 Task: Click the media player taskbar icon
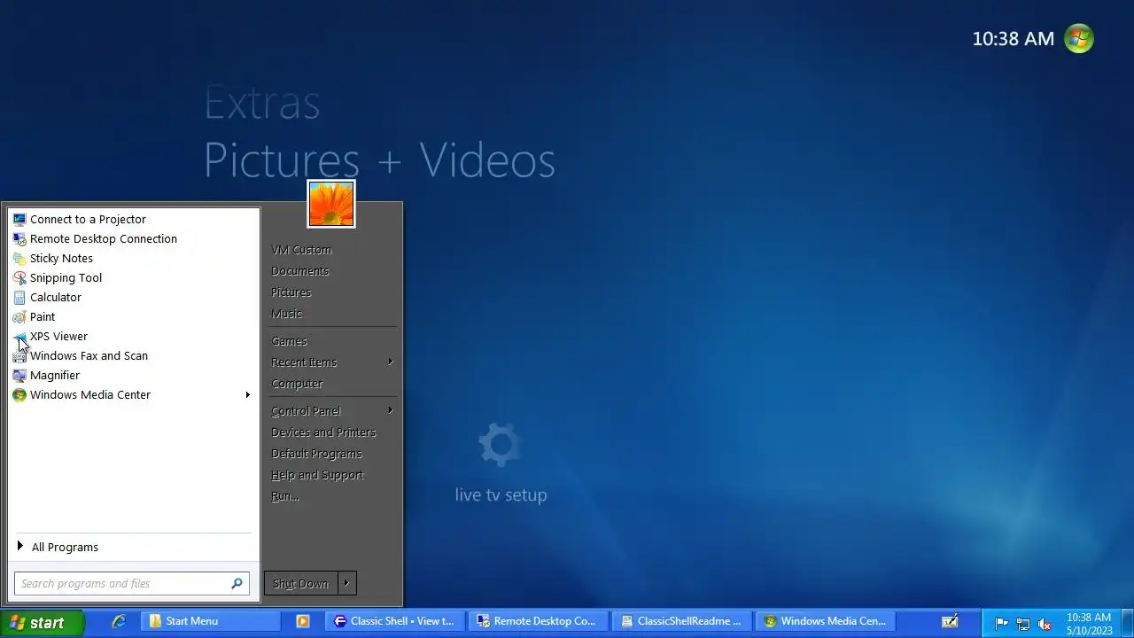[x=303, y=621]
